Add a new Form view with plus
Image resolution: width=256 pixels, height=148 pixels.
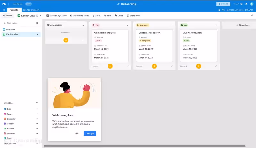[x=37, y=114]
